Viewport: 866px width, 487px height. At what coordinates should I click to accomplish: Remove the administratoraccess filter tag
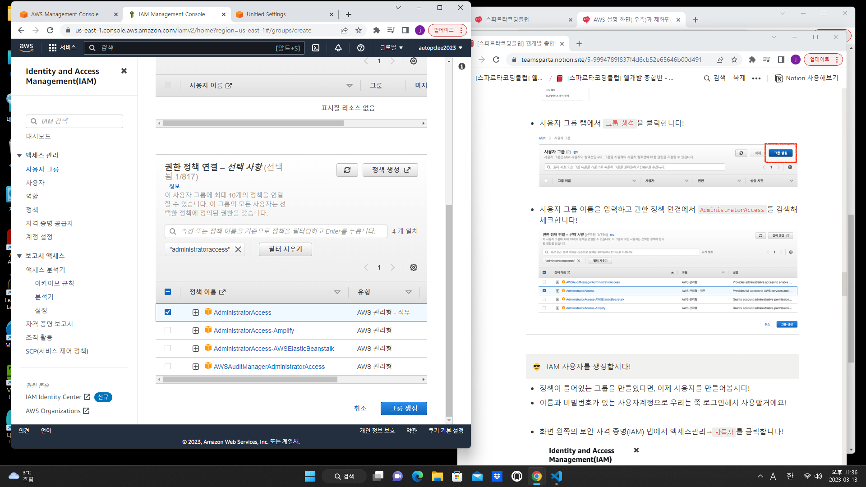(x=238, y=249)
